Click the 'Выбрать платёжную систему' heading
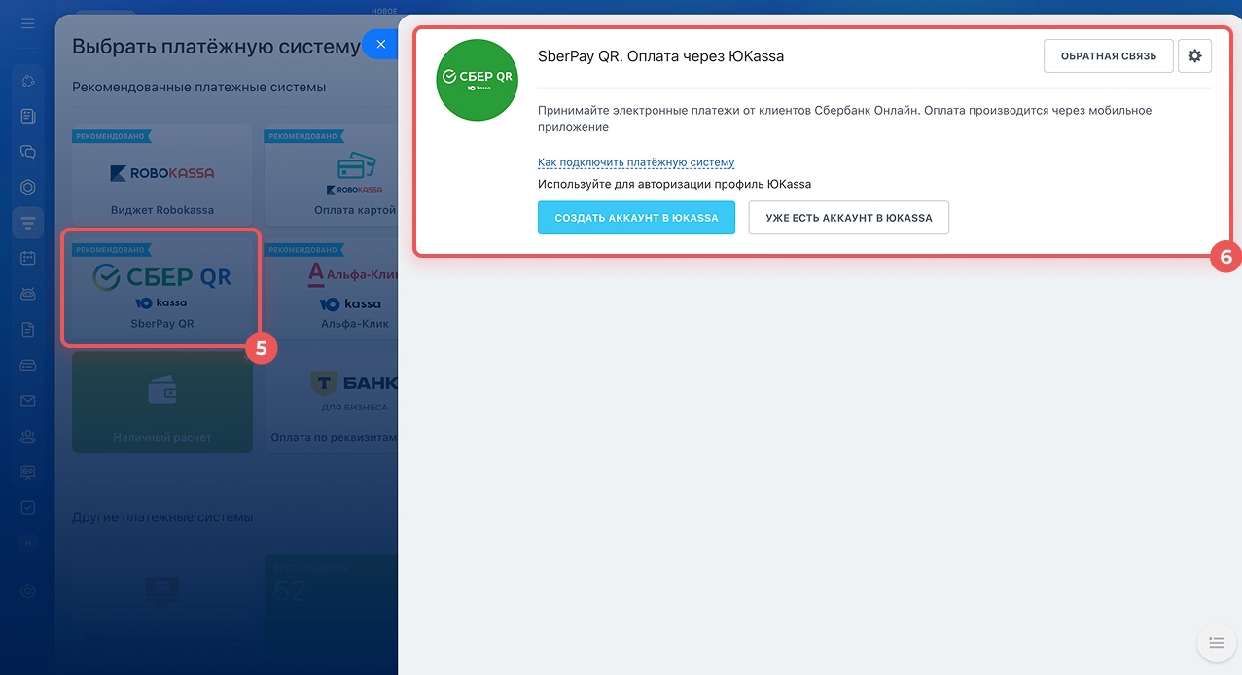 tap(216, 46)
